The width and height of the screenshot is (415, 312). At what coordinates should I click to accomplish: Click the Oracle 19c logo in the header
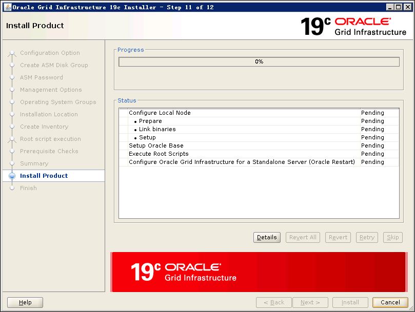pos(353,26)
